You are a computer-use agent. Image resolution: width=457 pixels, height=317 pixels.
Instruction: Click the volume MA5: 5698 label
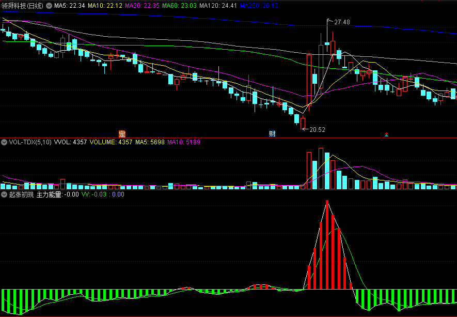pyautogui.click(x=150, y=142)
